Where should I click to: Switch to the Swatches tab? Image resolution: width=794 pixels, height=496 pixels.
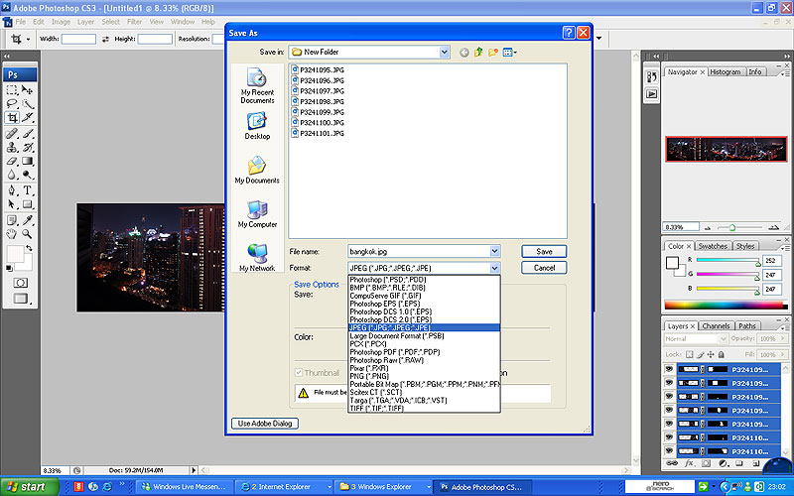713,246
